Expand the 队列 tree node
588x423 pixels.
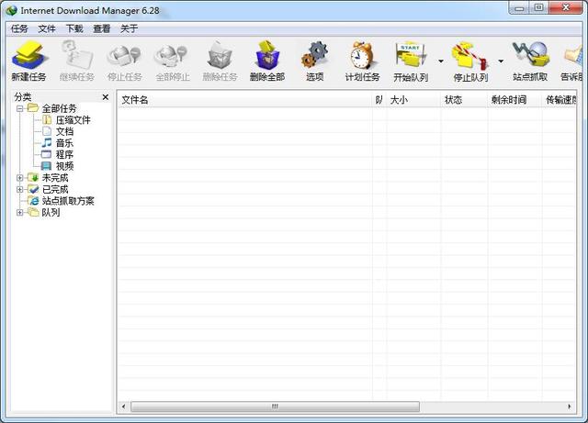coord(20,213)
